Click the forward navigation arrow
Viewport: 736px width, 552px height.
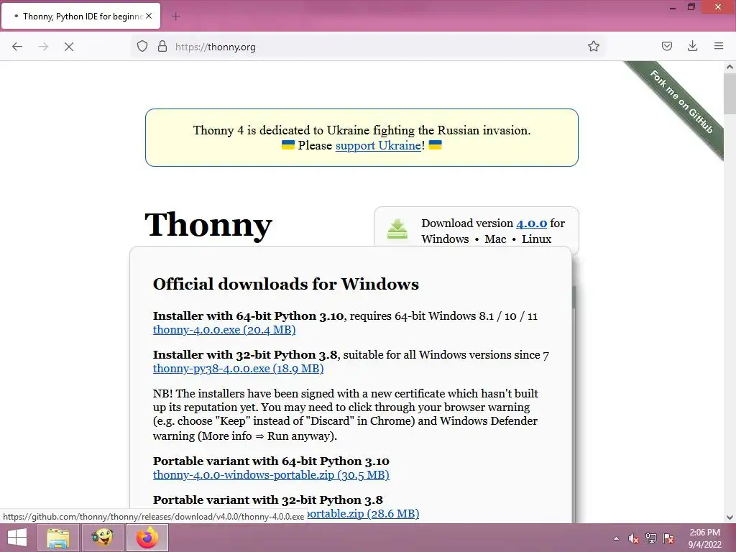coord(43,47)
